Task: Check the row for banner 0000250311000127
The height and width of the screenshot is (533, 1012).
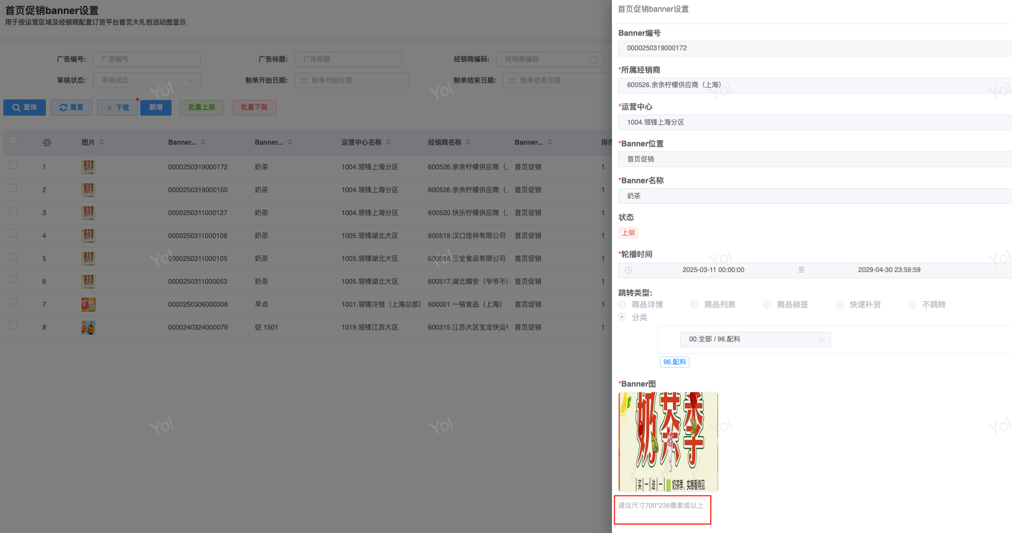Action: [x=13, y=211]
